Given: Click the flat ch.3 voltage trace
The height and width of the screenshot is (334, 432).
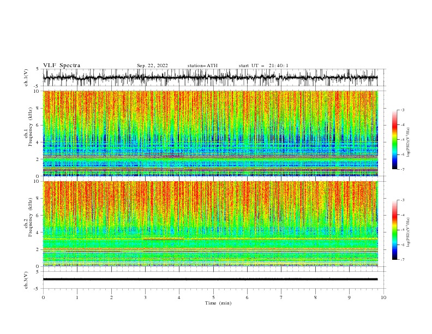Looking at the screenshot, I should [210, 279].
